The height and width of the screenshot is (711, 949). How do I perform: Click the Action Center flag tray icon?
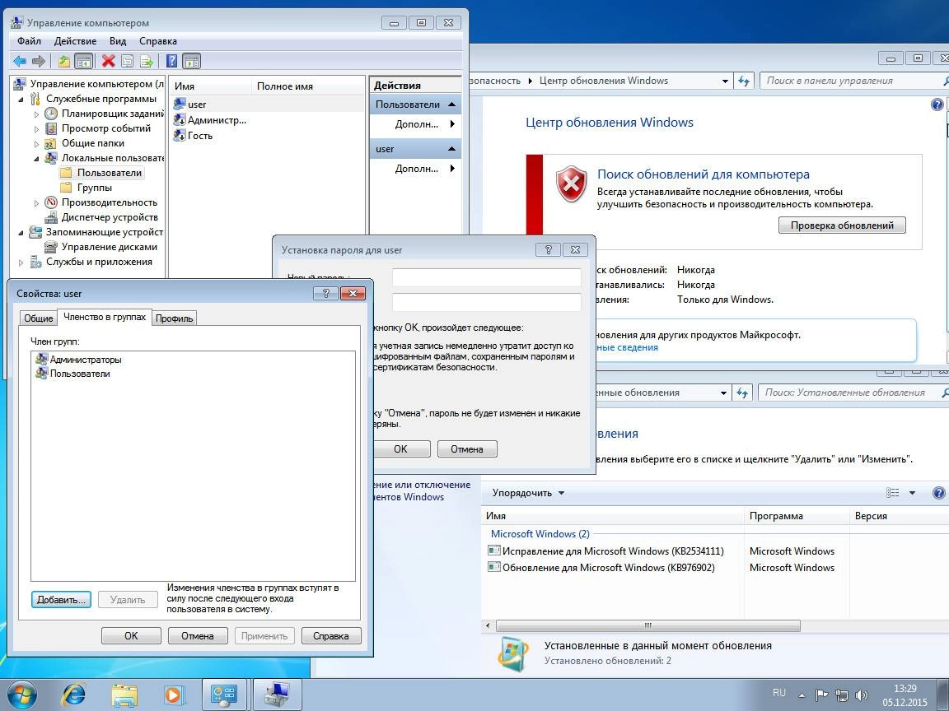pyautogui.click(x=820, y=695)
